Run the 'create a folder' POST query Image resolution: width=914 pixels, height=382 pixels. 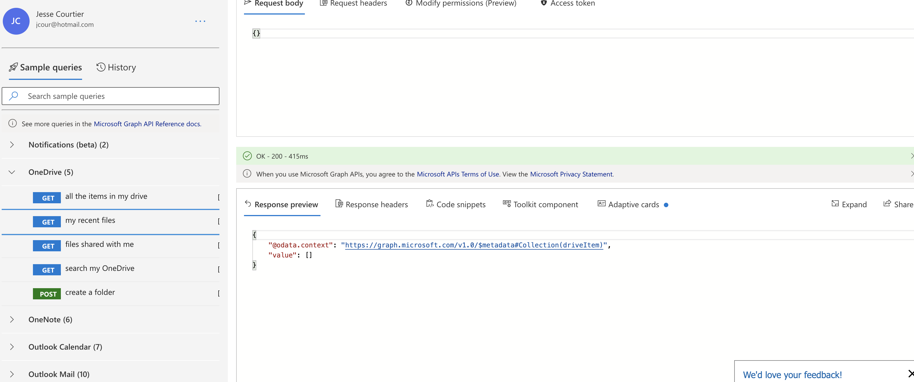90,293
